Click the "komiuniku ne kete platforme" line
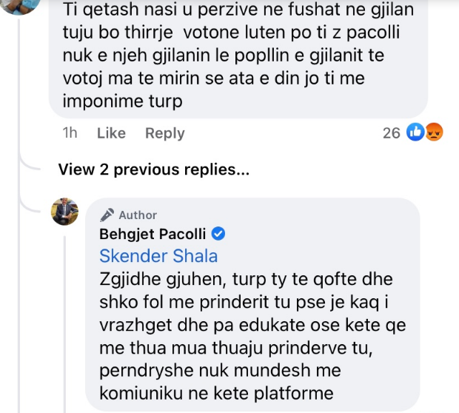 (210, 392)
